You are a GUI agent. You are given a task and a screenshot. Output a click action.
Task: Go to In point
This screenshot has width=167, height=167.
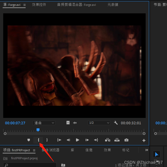click(x=59, y=140)
